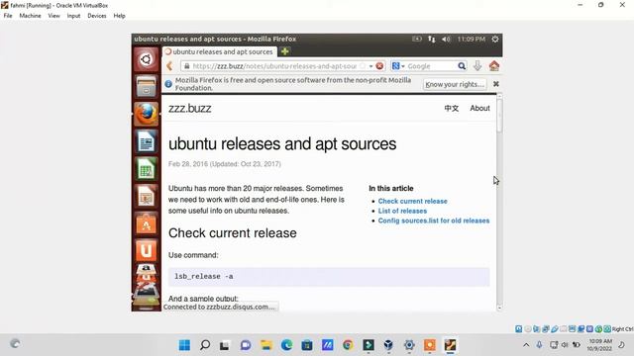Show hidden tray icons chevron
The image size is (634, 356).
[526, 345]
